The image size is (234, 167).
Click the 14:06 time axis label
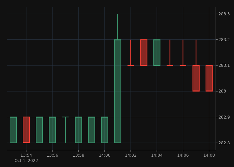183,155
